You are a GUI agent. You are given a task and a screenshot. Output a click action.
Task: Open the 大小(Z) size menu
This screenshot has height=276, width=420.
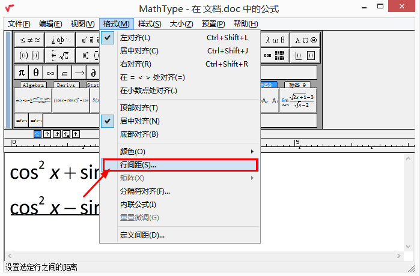181,24
